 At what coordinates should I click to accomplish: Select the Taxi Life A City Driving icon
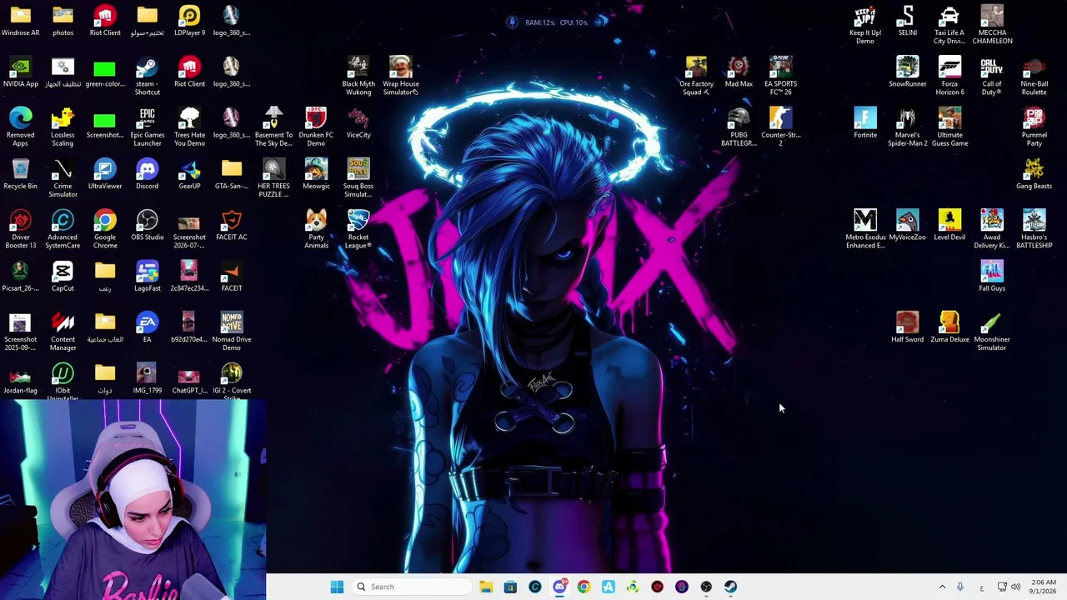coord(949,26)
